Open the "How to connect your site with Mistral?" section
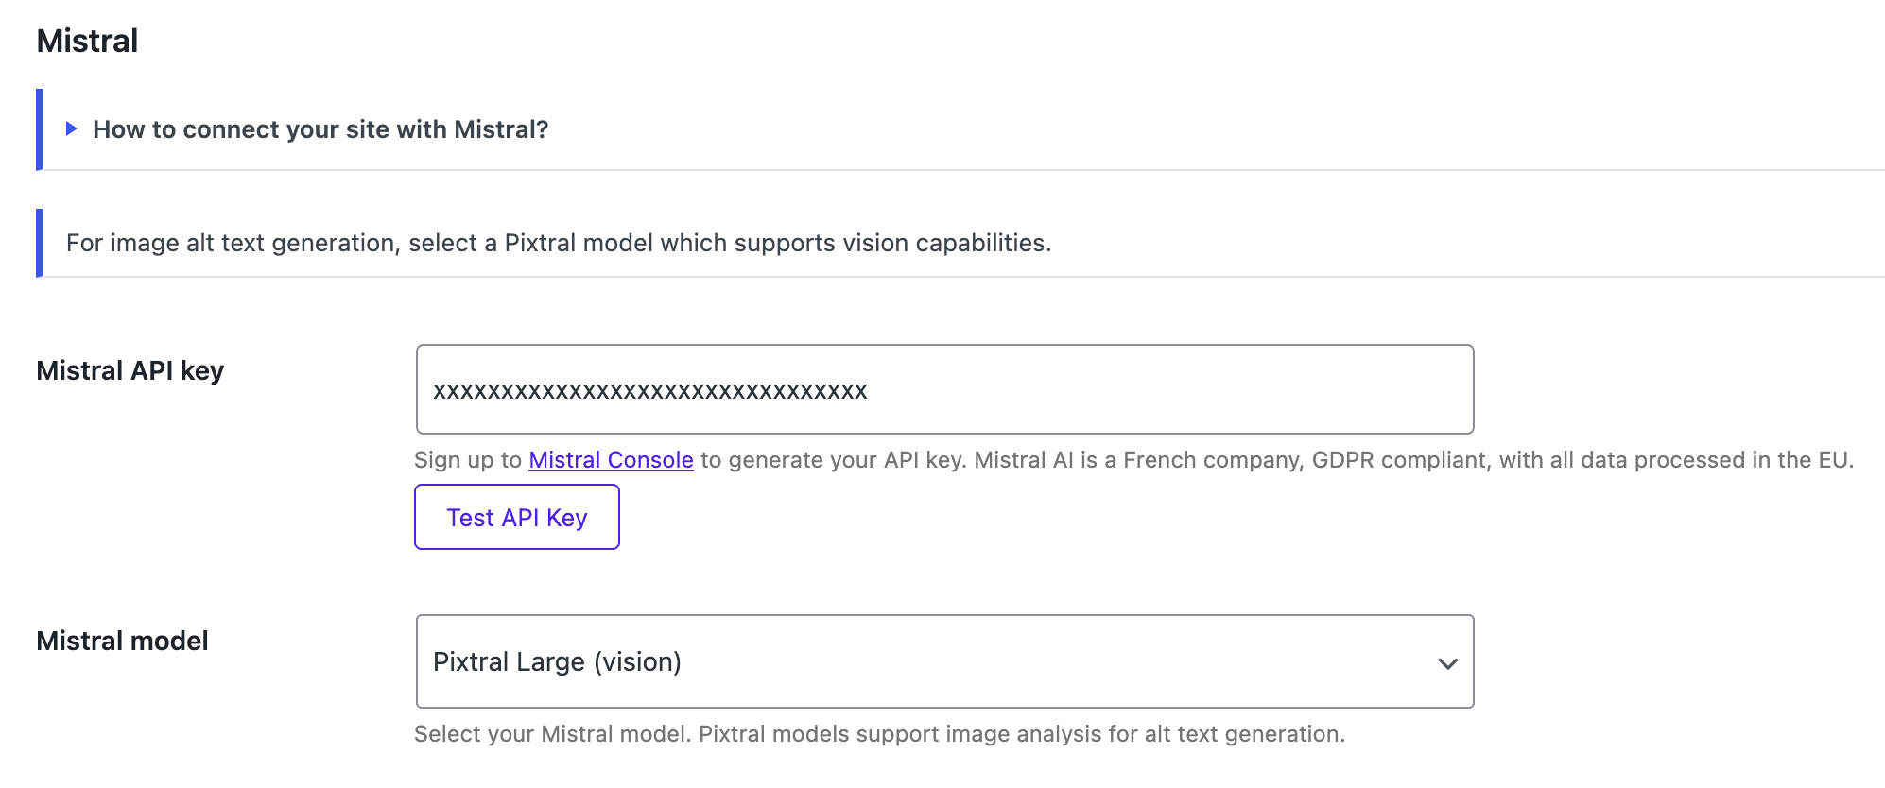 point(320,129)
